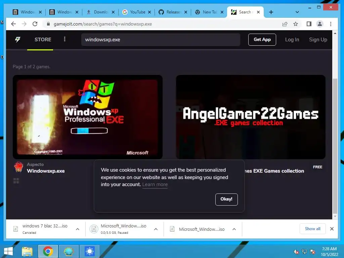Image resolution: width=344 pixels, height=258 pixels.
Task: Close the New Tab tab
Action: (222, 12)
